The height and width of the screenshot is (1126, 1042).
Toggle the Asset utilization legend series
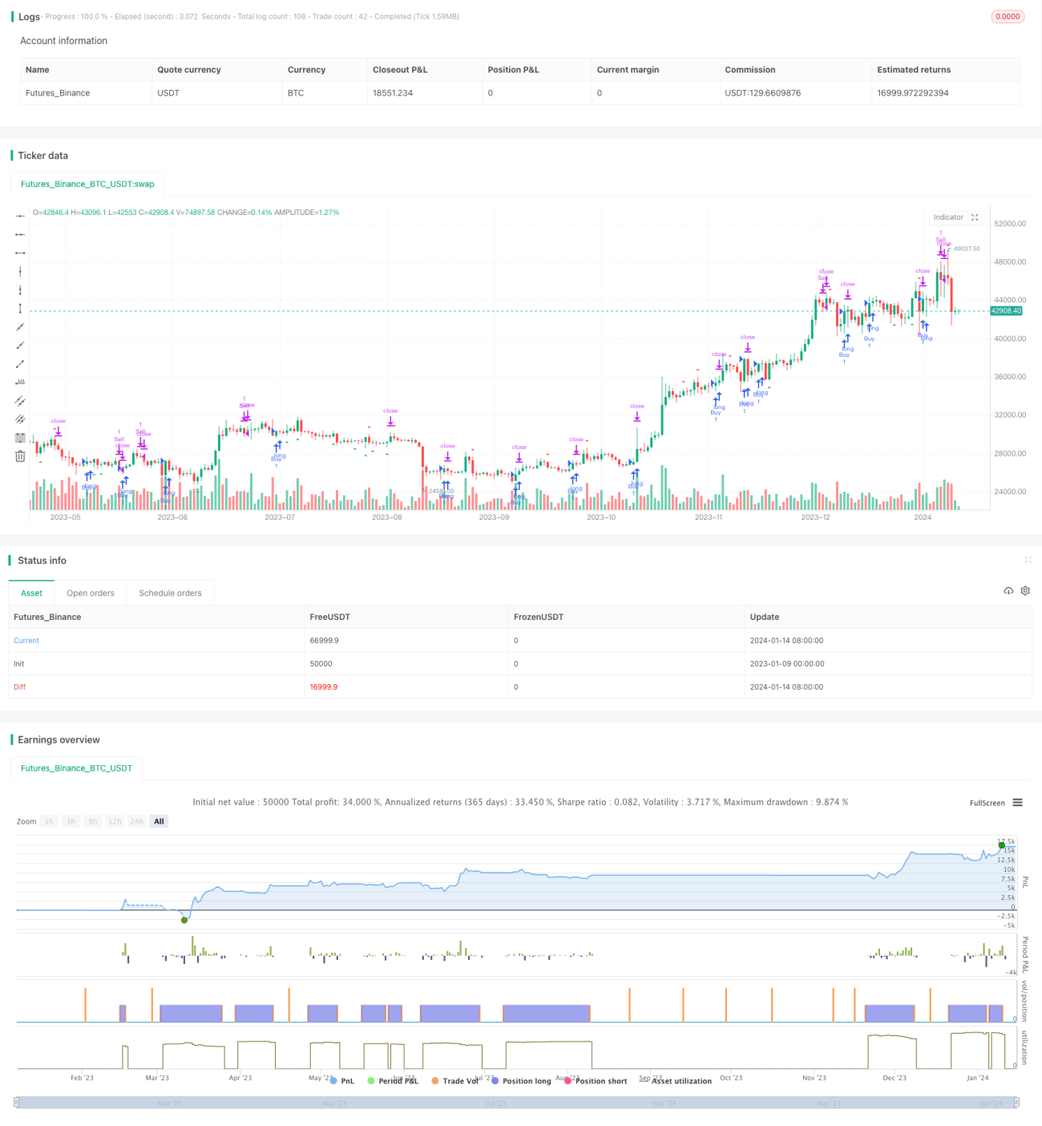[676, 1081]
